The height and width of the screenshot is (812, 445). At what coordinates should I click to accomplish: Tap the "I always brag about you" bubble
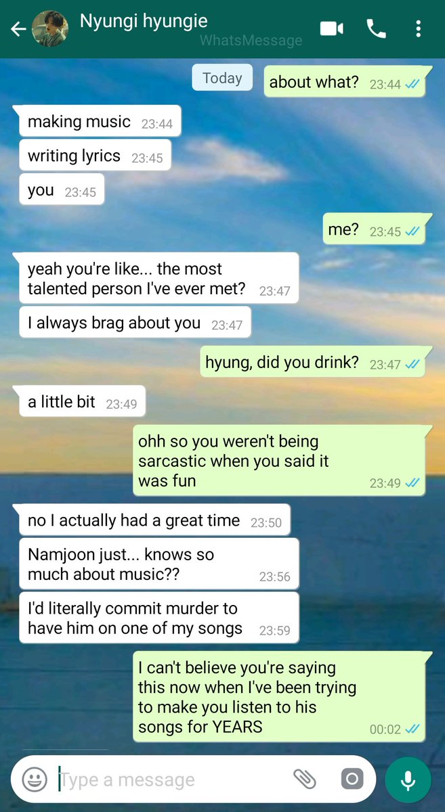tap(134, 323)
